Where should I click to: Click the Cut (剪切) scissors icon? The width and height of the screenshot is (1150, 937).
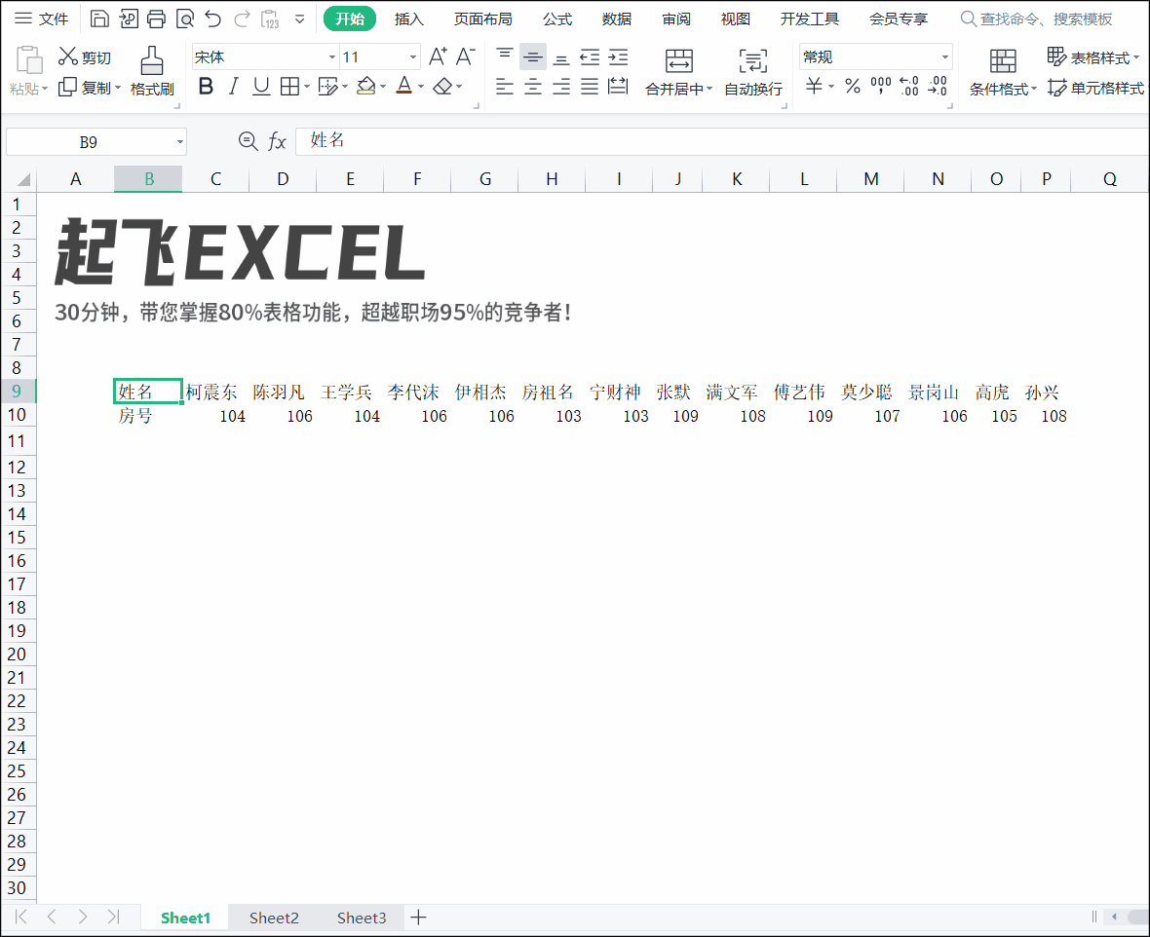tap(68, 56)
